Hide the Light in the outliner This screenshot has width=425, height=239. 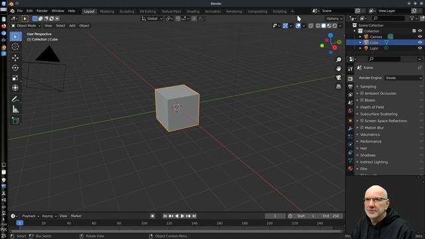420,48
